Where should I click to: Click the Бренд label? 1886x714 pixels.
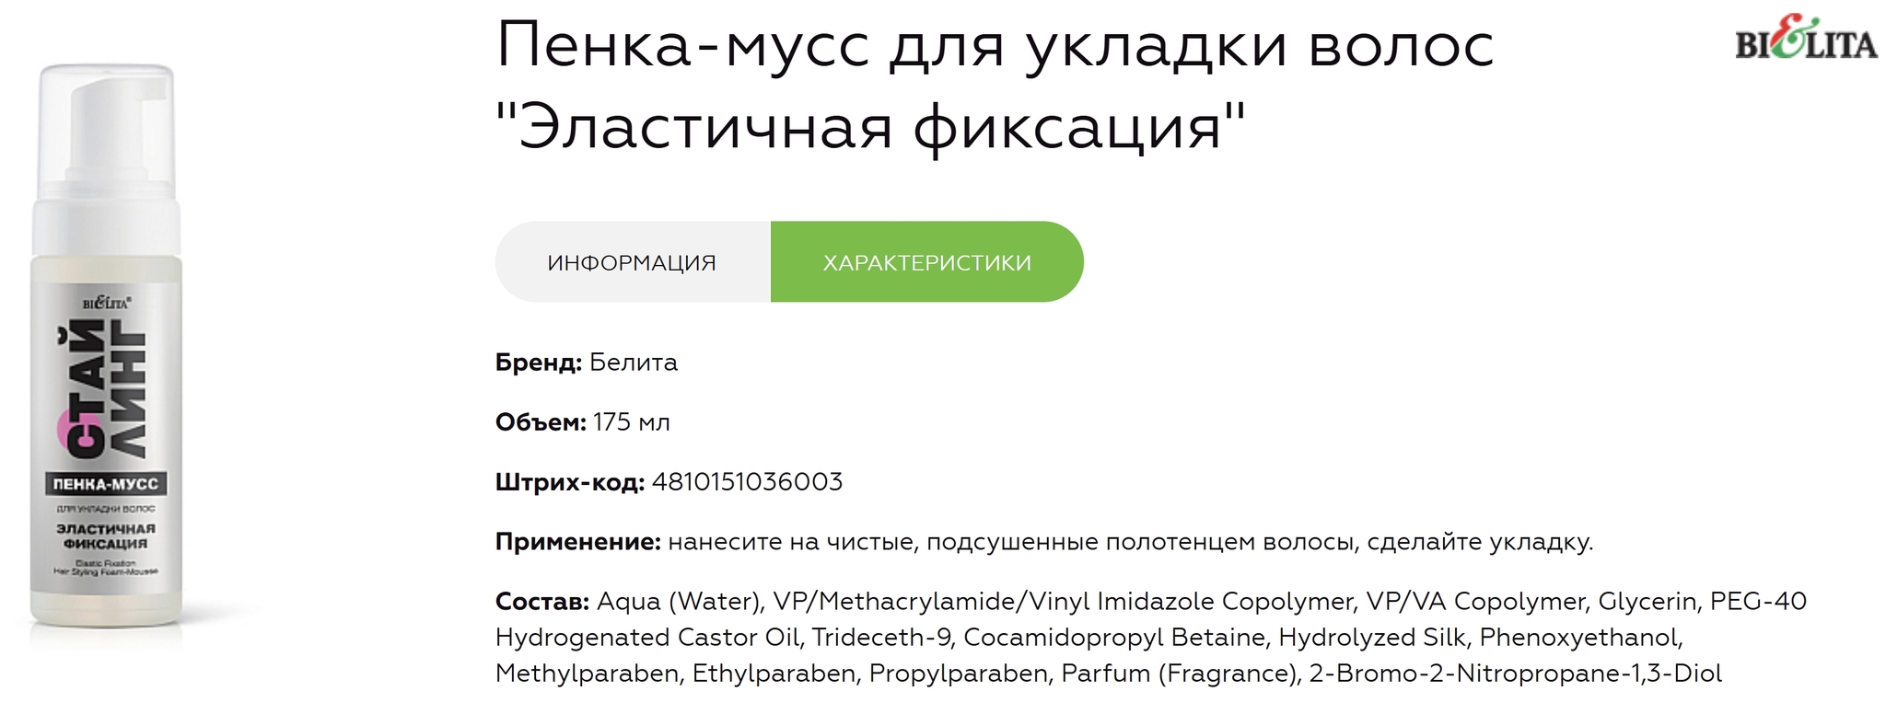(x=539, y=363)
